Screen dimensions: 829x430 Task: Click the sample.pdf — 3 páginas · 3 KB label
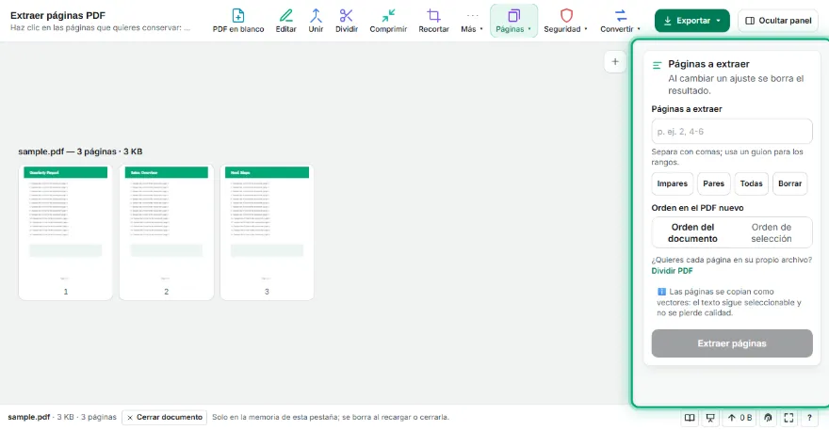tap(80, 151)
